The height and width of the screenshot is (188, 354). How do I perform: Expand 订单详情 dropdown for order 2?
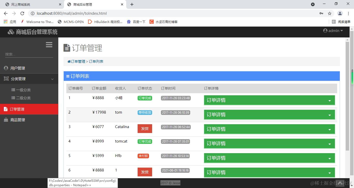click(x=330, y=115)
